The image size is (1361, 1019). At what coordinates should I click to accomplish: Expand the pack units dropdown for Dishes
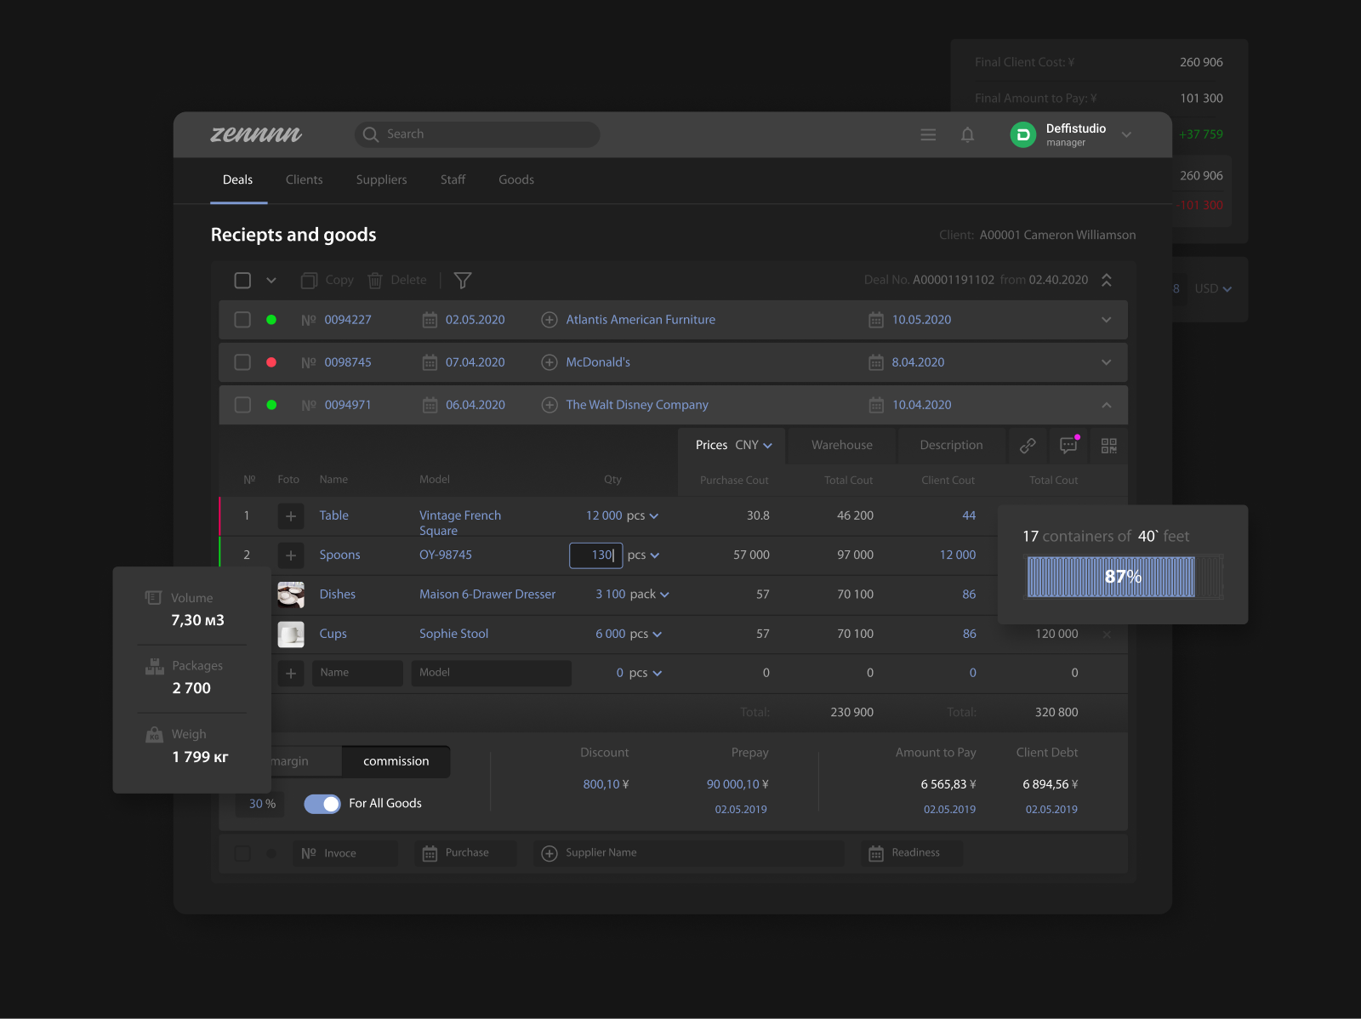tap(665, 594)
